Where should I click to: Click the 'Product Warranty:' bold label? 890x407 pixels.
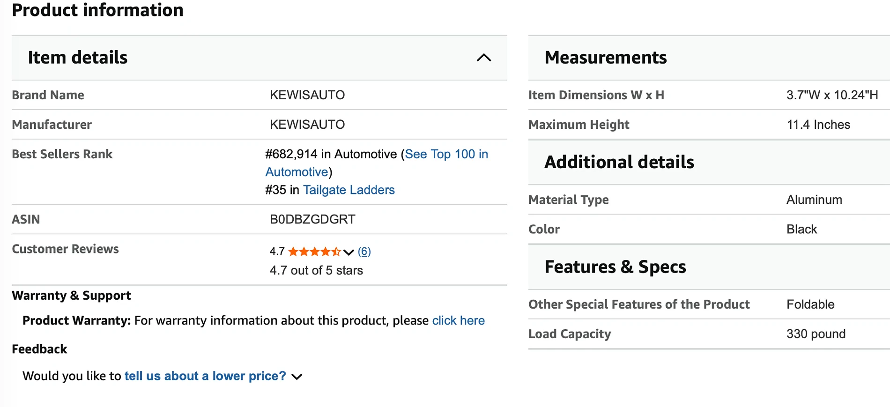pyautogui.click(x=77, y=320)
